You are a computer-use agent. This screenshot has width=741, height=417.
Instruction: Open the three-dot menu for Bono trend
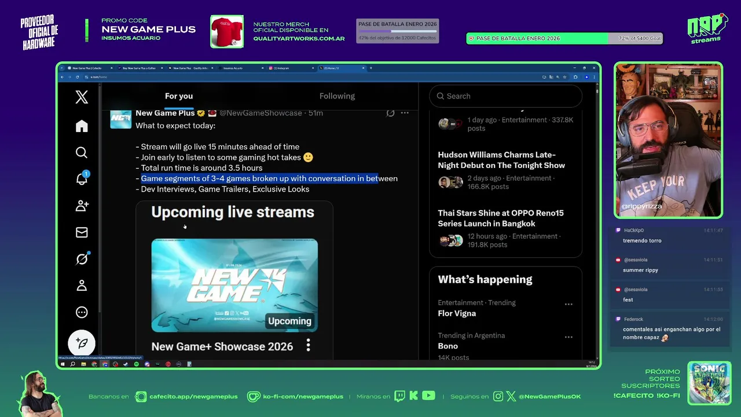point(568,337)
